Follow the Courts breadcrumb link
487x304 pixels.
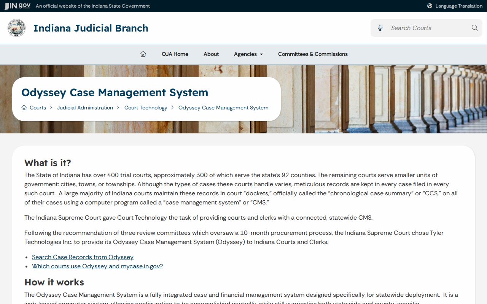[38, 108]
